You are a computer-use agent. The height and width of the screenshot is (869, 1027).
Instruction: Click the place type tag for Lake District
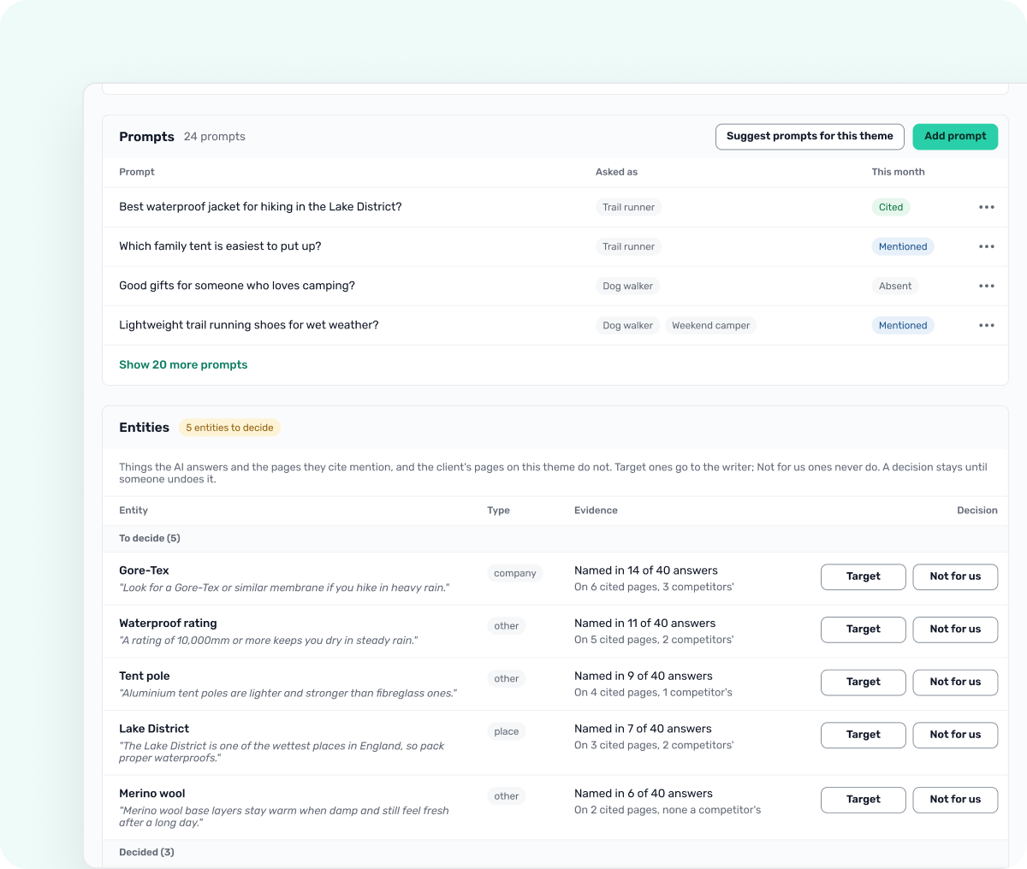506,731
